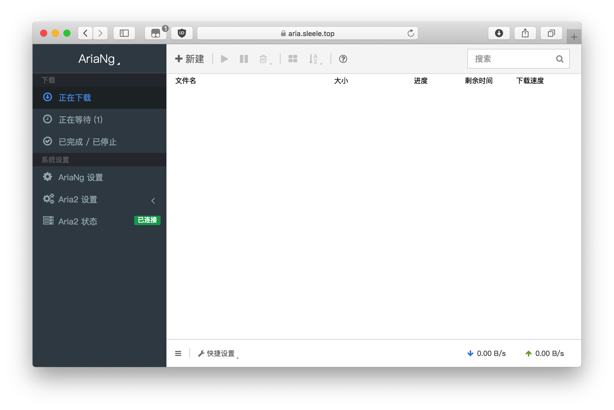614x410 pixels.
Task: Open the Aria2 状态 status page
Action: point(100,221)
